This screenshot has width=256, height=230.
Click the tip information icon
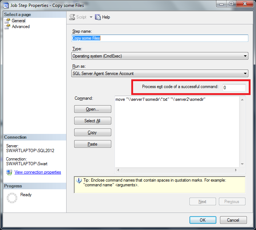[79, 181]
